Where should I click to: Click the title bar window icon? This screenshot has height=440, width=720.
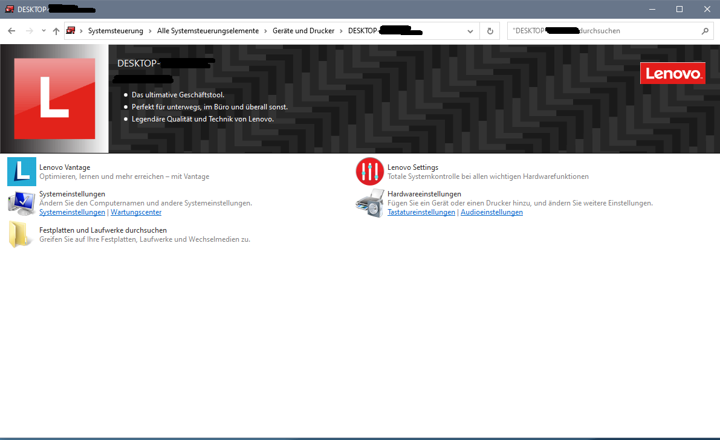[10, 9]
